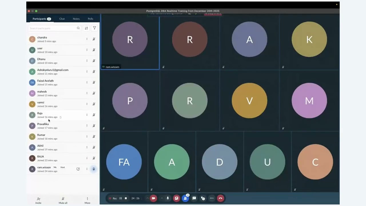Click mic icon for RAJA joined 23 mins
Image resolution: width=366 pixels, height=206 pixels.
pyautogui.click(x=94, y=158)
